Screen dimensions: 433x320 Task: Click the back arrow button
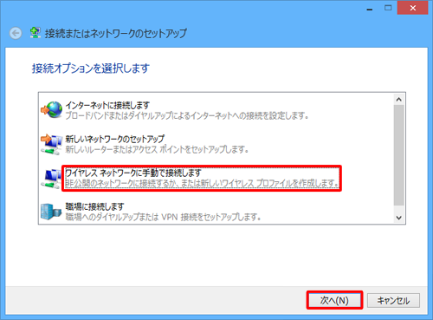[x=16, y=33]
